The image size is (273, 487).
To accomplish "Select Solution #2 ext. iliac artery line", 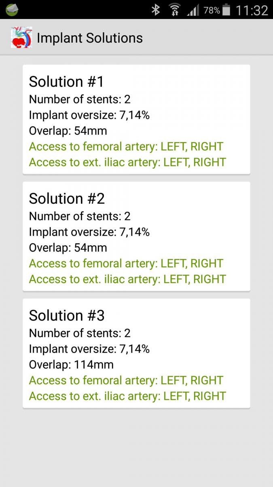I will pos(127,279).
